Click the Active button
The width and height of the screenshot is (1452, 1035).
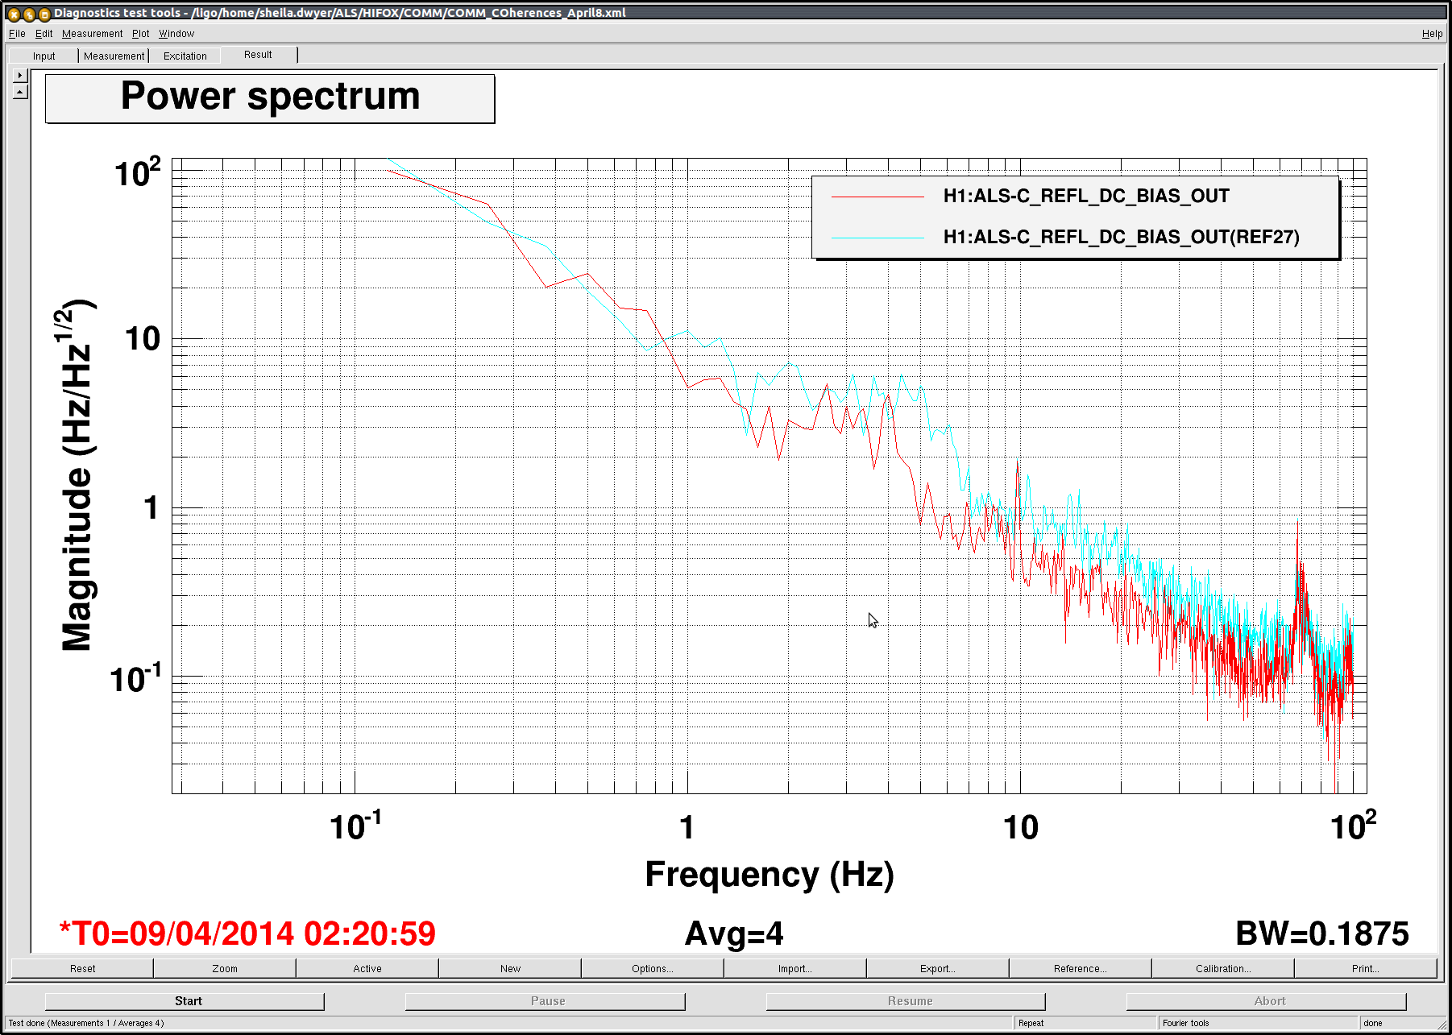(x=367, y=968)
